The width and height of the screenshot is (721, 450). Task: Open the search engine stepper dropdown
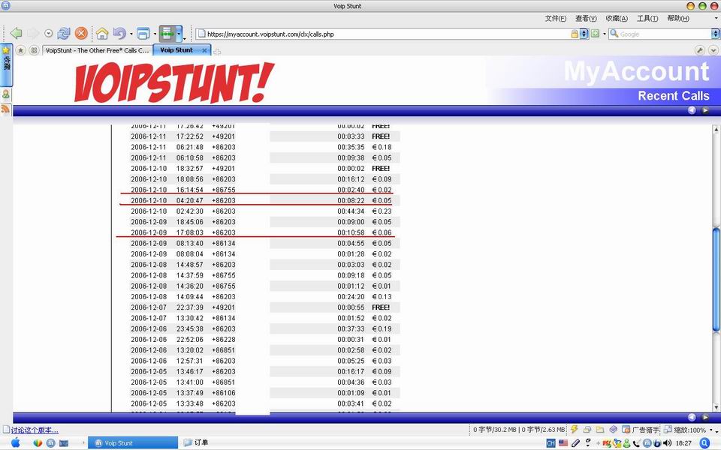[716, 34]
